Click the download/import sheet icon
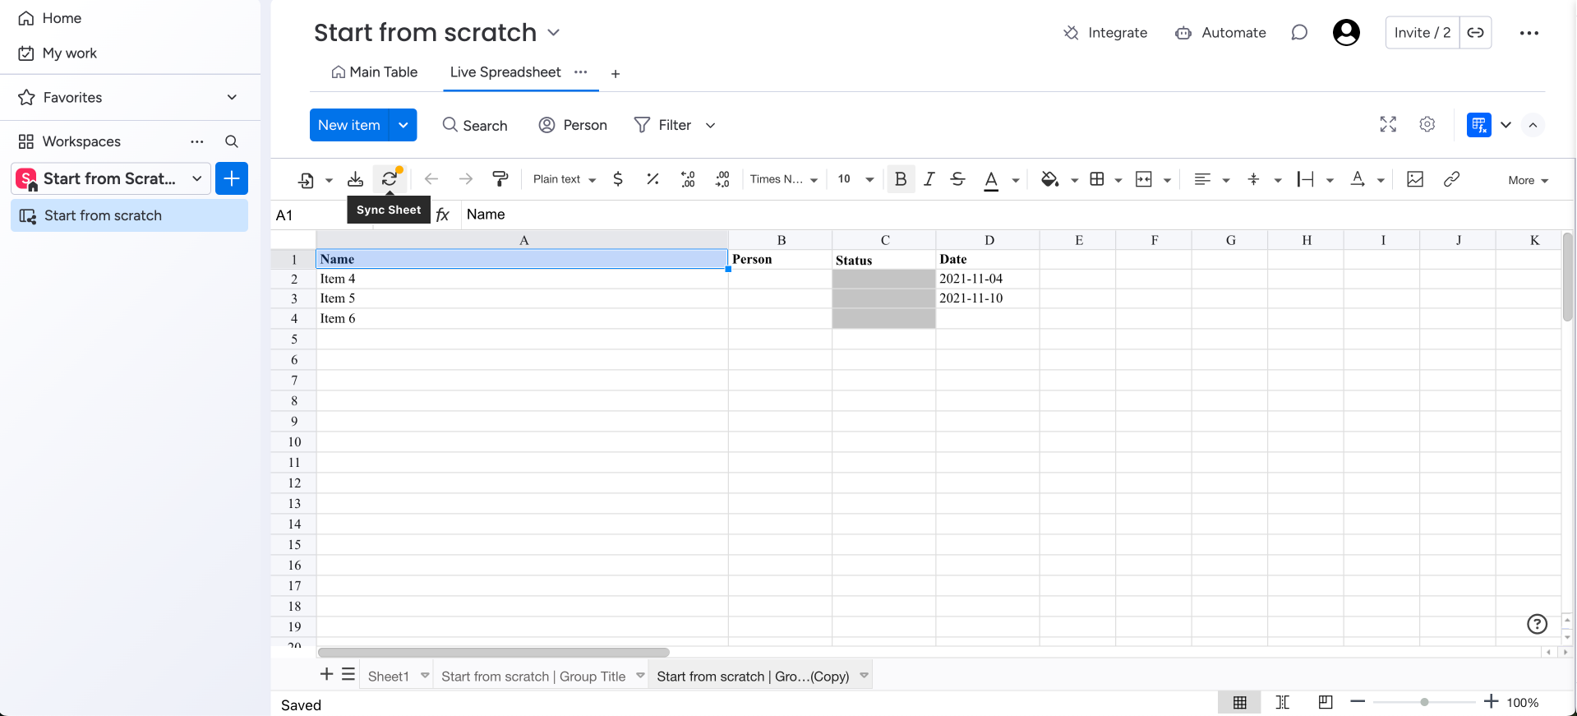 (x=355, y=178)
